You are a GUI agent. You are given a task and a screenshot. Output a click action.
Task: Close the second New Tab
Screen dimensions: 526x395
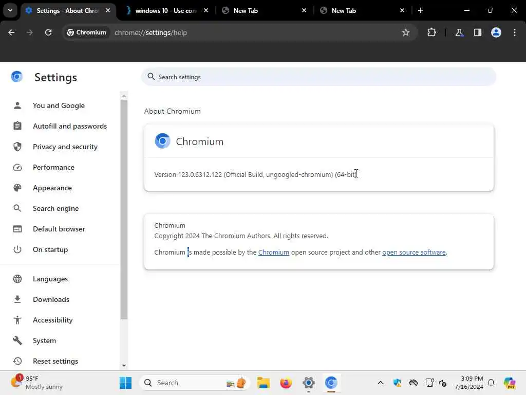click(x=402, y=10)
